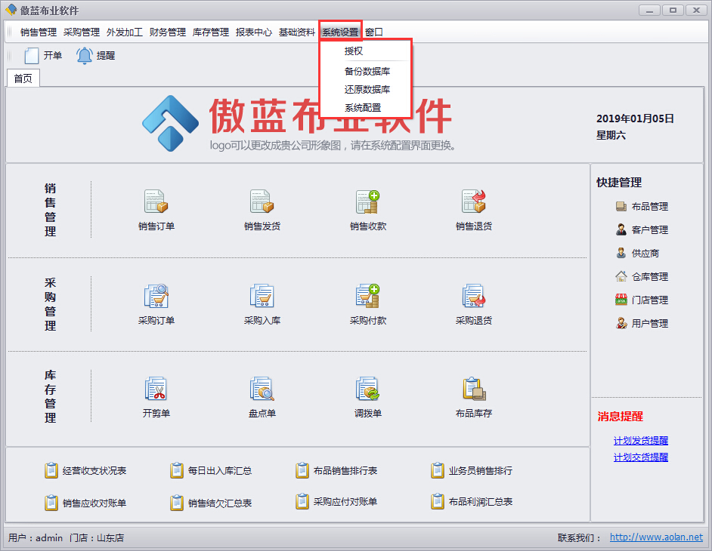The image size is (712, 551).
Task: Open the 提醒 (reminder) bell icon
Action: (94, 54)
